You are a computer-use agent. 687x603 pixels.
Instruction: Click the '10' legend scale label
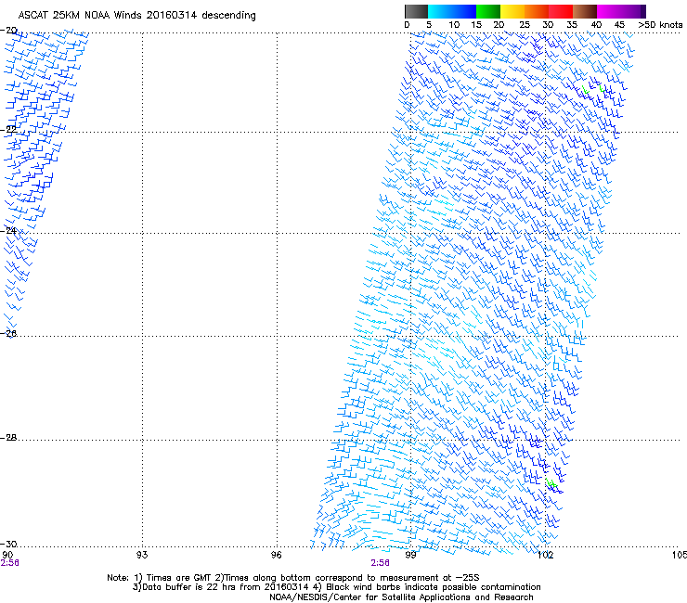click(454, 25)
